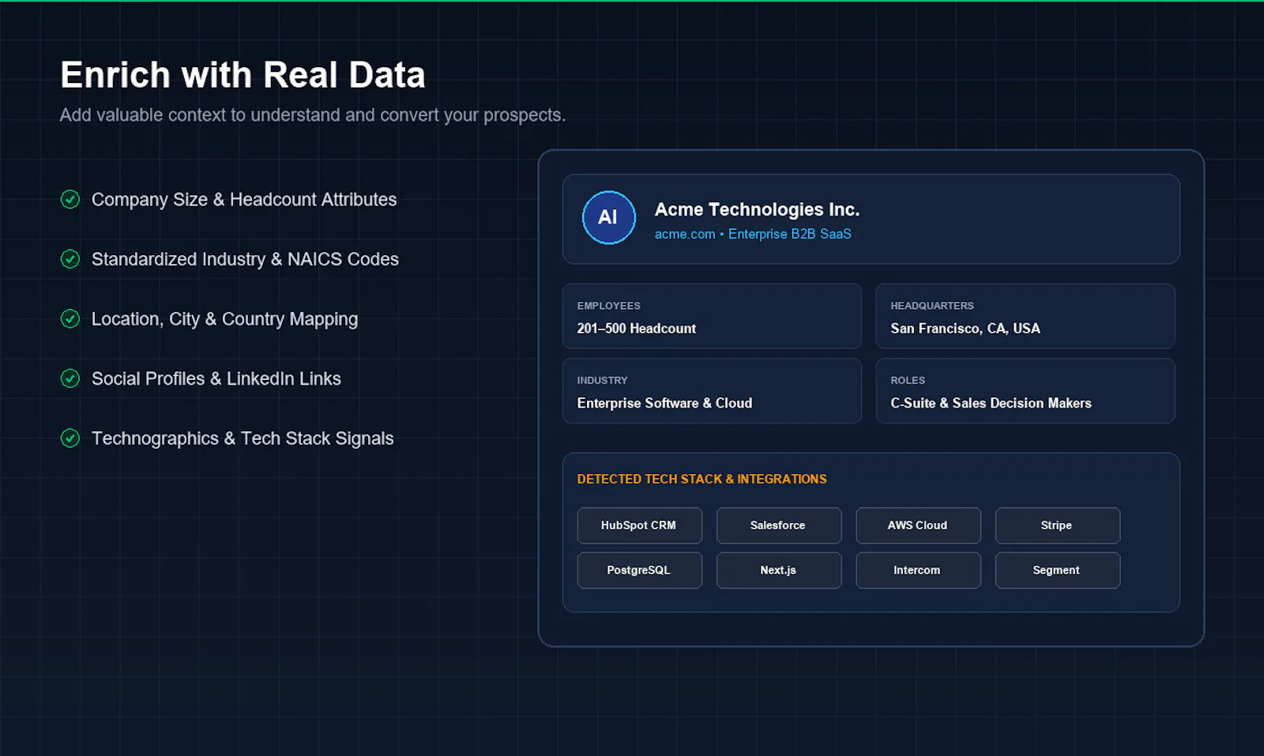Click the Detected Tech Stack & Integrations heading
This screenshot has height=756, width=1264.
click(x=702, y=479)
